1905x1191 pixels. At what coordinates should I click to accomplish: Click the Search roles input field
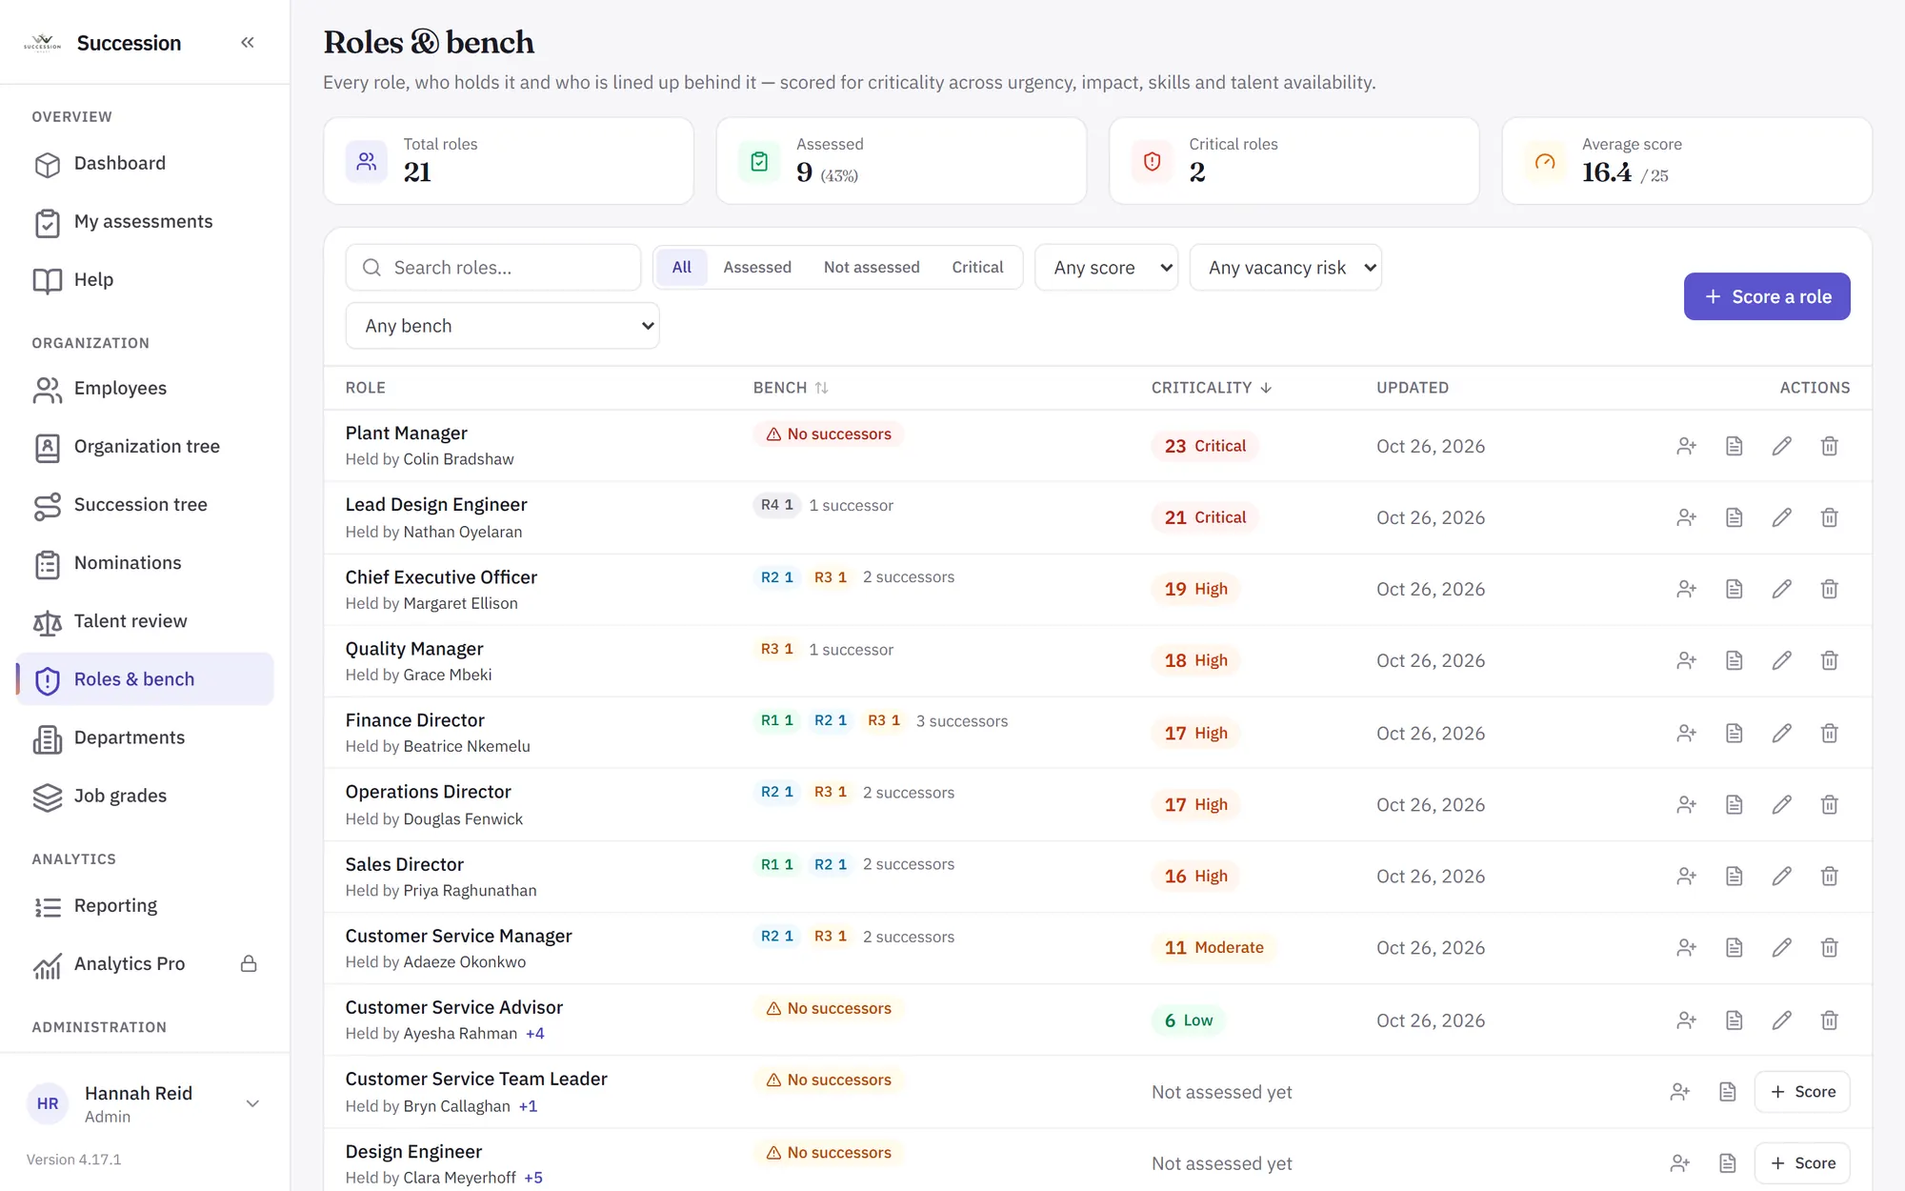tap(493, 268)
